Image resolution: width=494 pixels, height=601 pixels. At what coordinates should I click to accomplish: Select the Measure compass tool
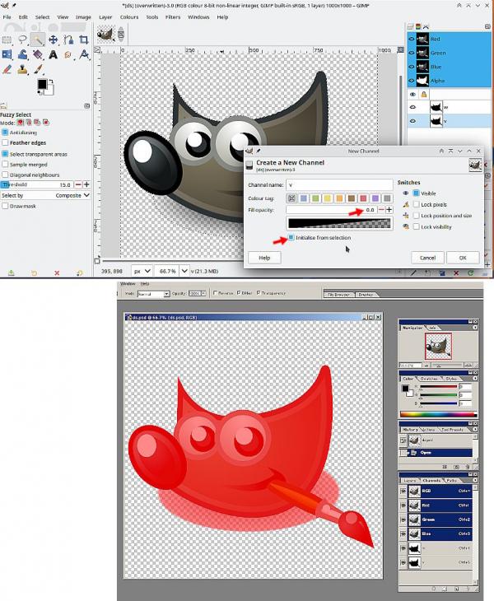tap(83, 54)
